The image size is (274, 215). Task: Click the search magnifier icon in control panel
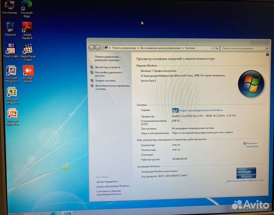coord(267,49)
